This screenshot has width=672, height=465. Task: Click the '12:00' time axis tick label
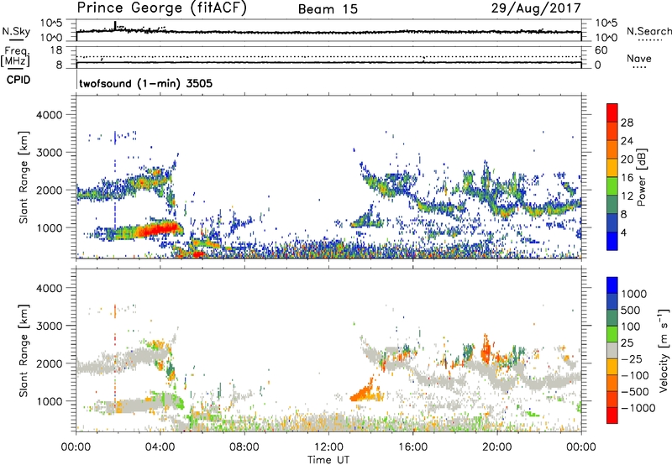pyautogui.click(x=328, y=447)
